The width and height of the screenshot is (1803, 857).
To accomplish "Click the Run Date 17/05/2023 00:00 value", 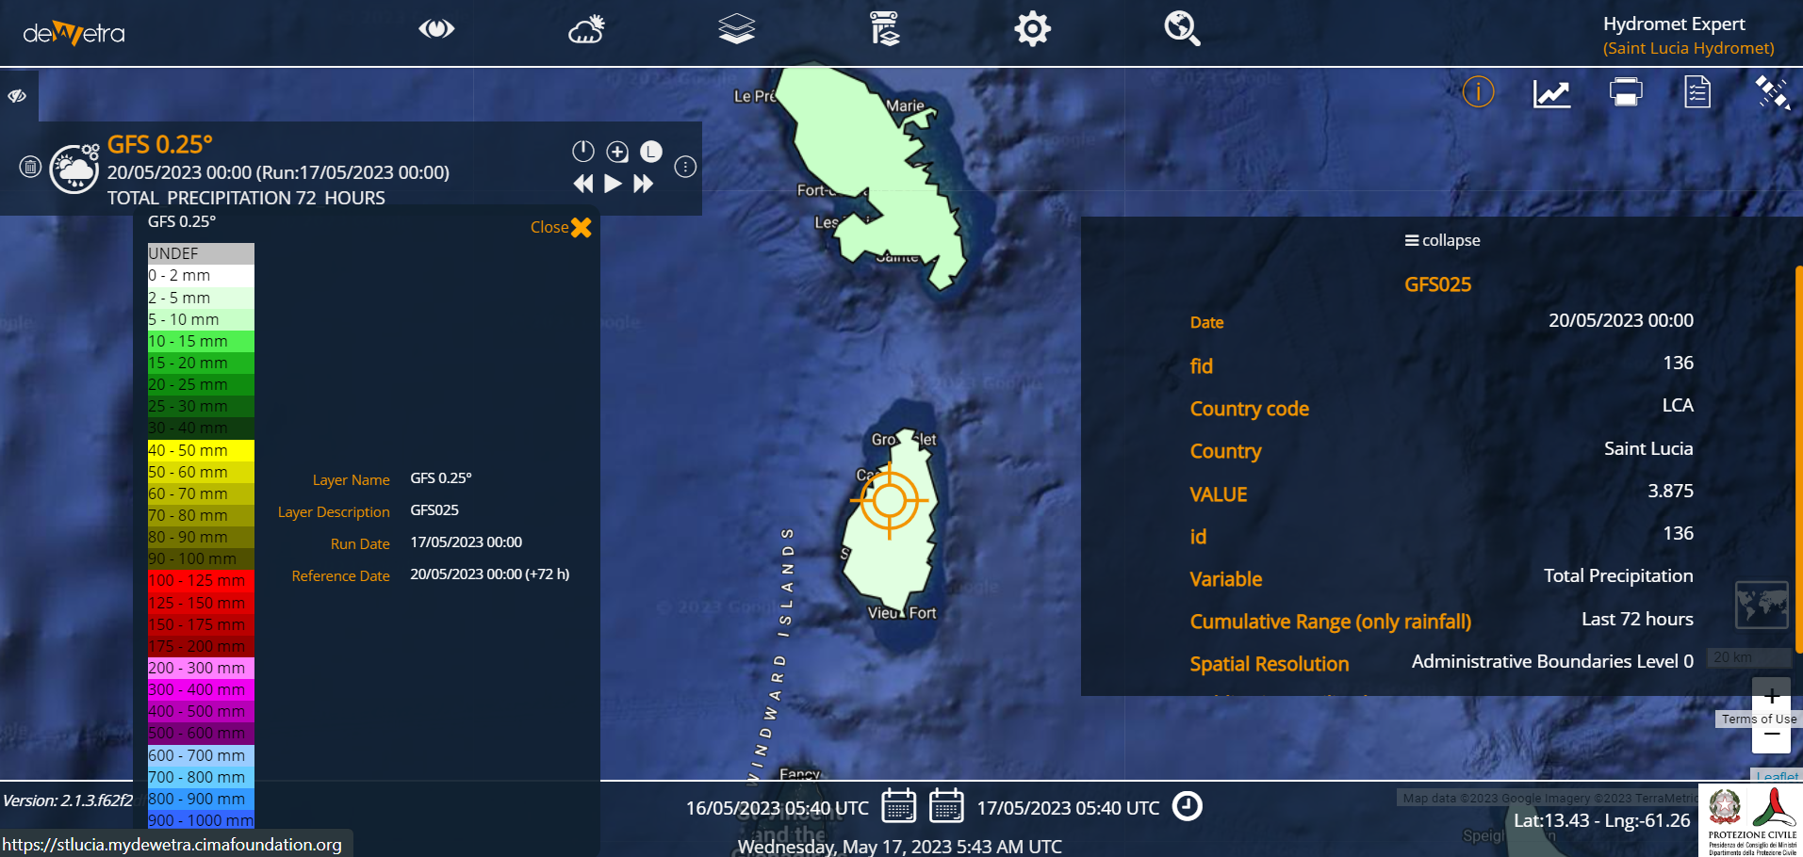I will point(466,542).
